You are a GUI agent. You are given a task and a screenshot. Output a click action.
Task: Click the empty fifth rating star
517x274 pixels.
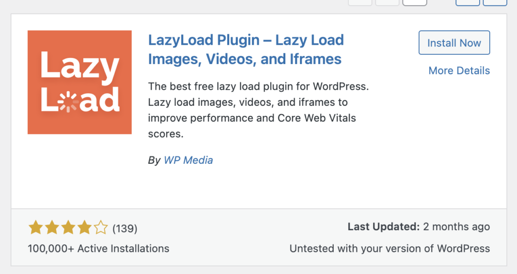[x=100, y=228]
